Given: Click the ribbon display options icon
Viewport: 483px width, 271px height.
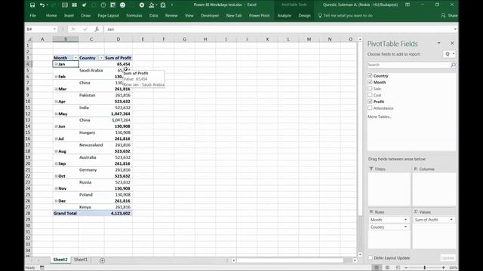Looking at the screenshot, I should (408, 5).
